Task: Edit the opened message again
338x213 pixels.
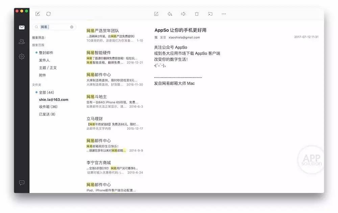Action: tap(156, 14)
